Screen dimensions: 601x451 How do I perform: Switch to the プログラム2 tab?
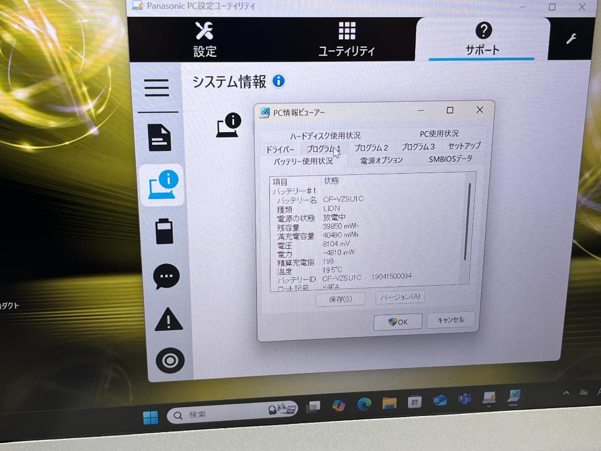pos(371,148)
